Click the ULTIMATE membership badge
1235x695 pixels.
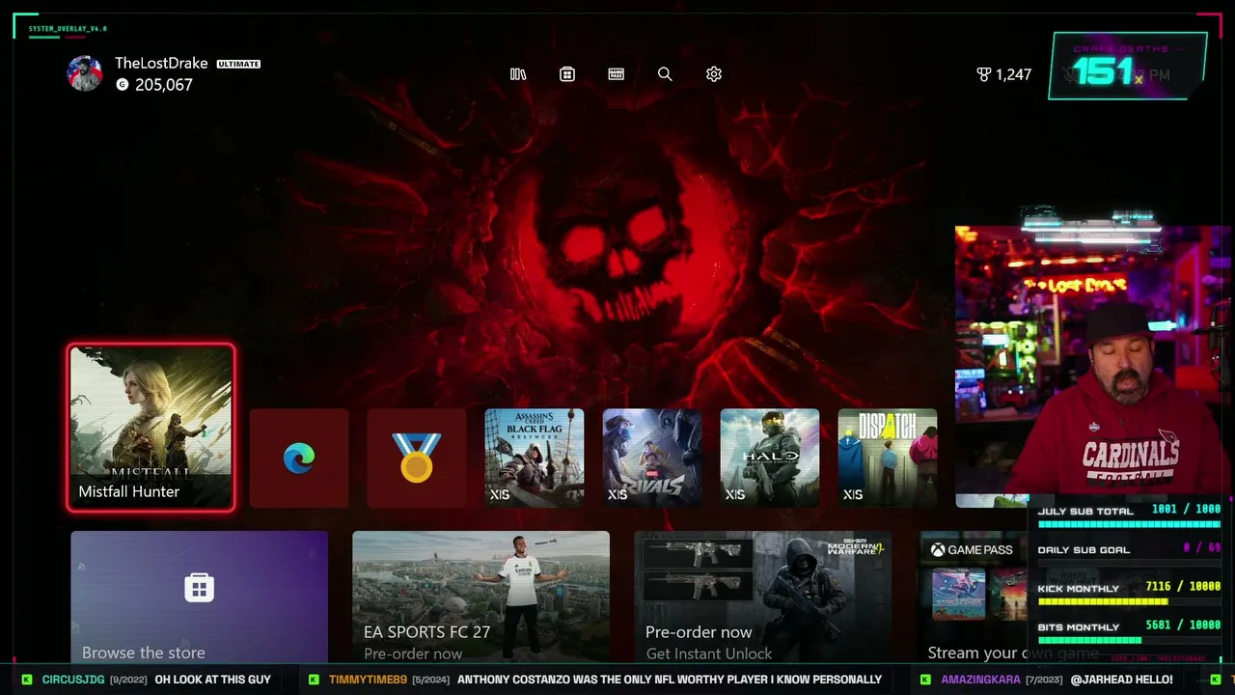[x=238, y=64]
